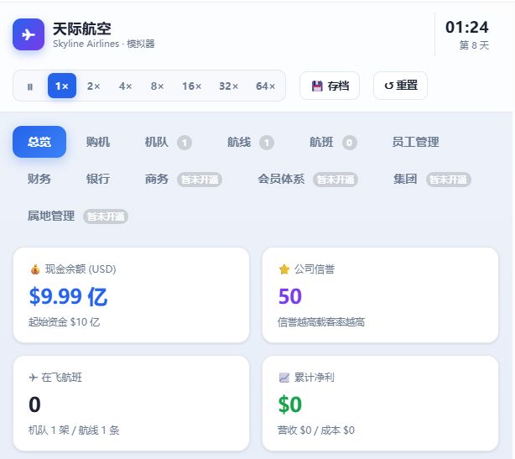515x459 pixels.
Task: Click the reputation value 50
Action: tap(290, 296)
